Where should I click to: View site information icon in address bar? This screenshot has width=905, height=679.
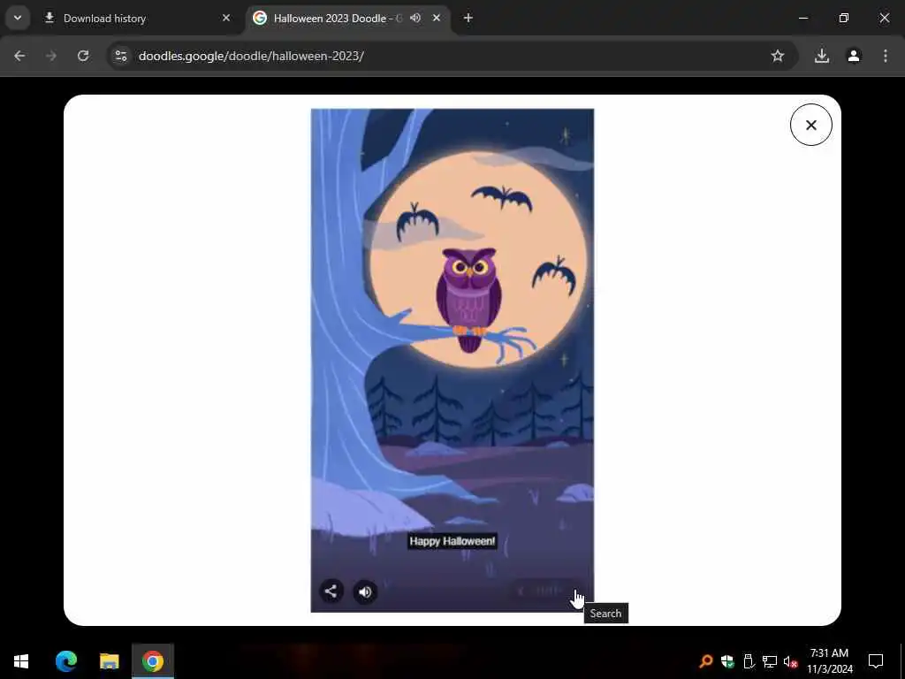tap(120, 56)
